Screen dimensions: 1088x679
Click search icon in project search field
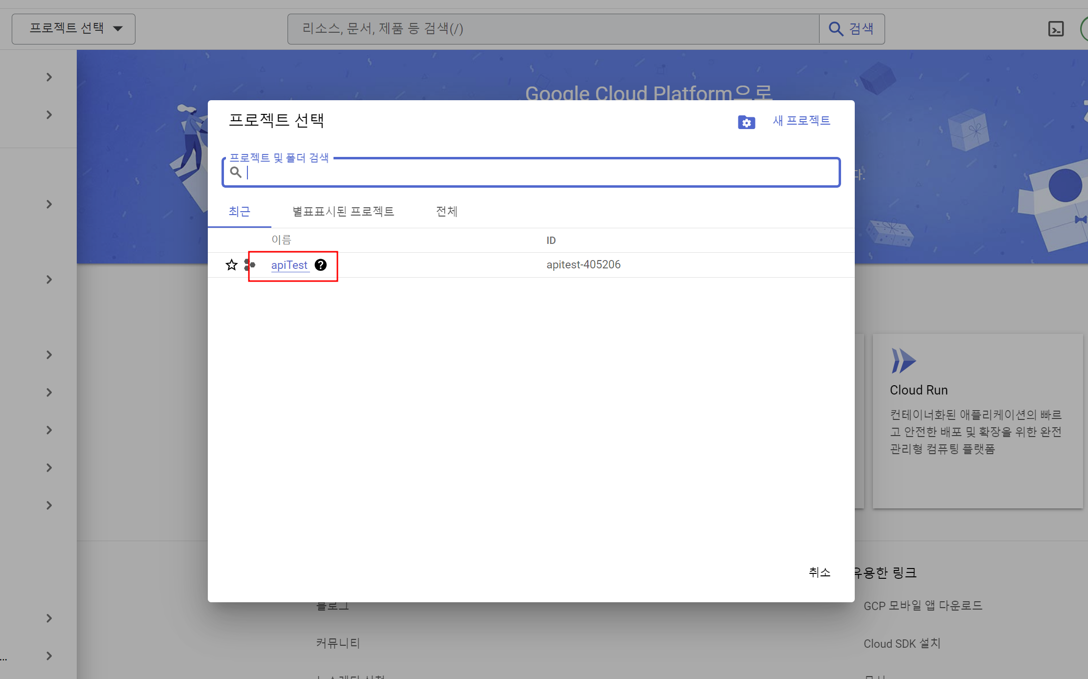(236, 172)
